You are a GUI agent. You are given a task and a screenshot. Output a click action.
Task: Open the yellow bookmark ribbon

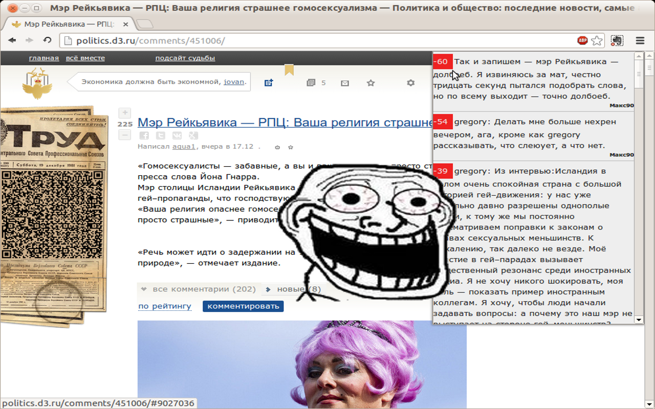pos(289,70)
